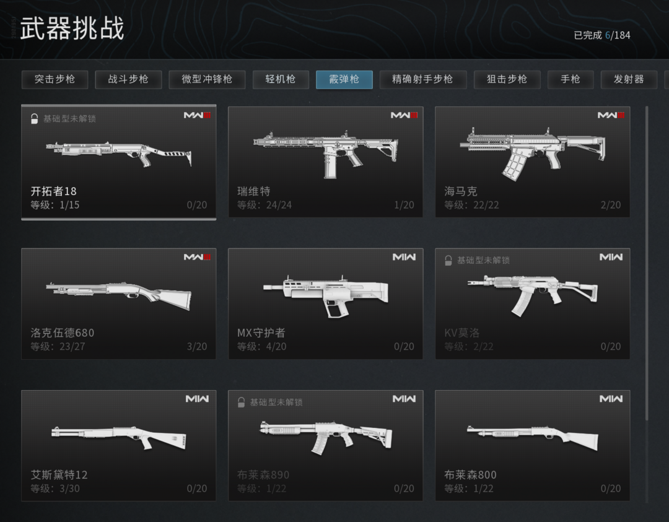Click the lock icon on 开拓者18 card
The width and height of the screenshot is (669, 522).
(x=35, y=118)
